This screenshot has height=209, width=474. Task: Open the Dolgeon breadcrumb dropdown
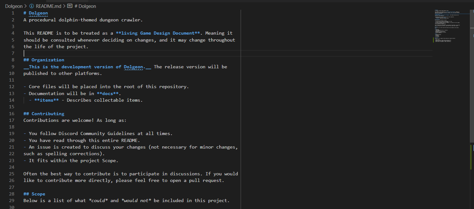(14, 6)
